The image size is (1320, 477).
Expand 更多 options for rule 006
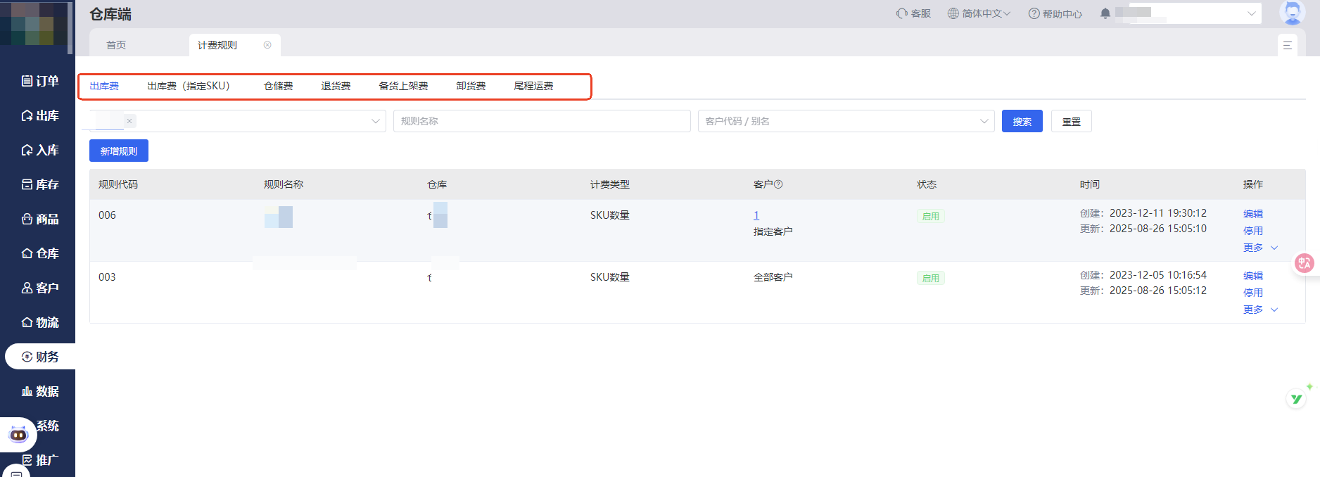coord(1259,248)
